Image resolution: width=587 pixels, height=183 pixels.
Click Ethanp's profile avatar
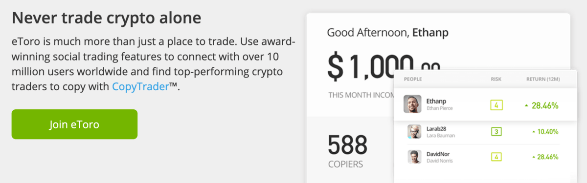413,104
